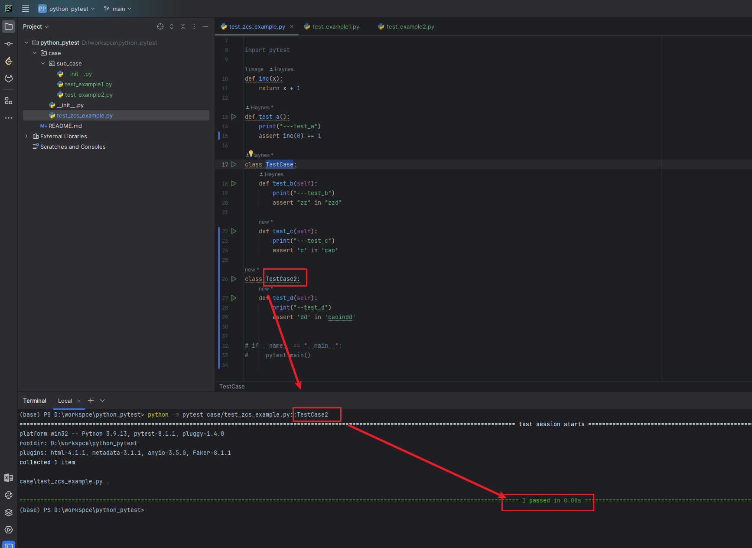Screen dimensions: 752x548
Task: Click the terminal prompt input line
Action: pyautogui.click(x=82, y=510)
